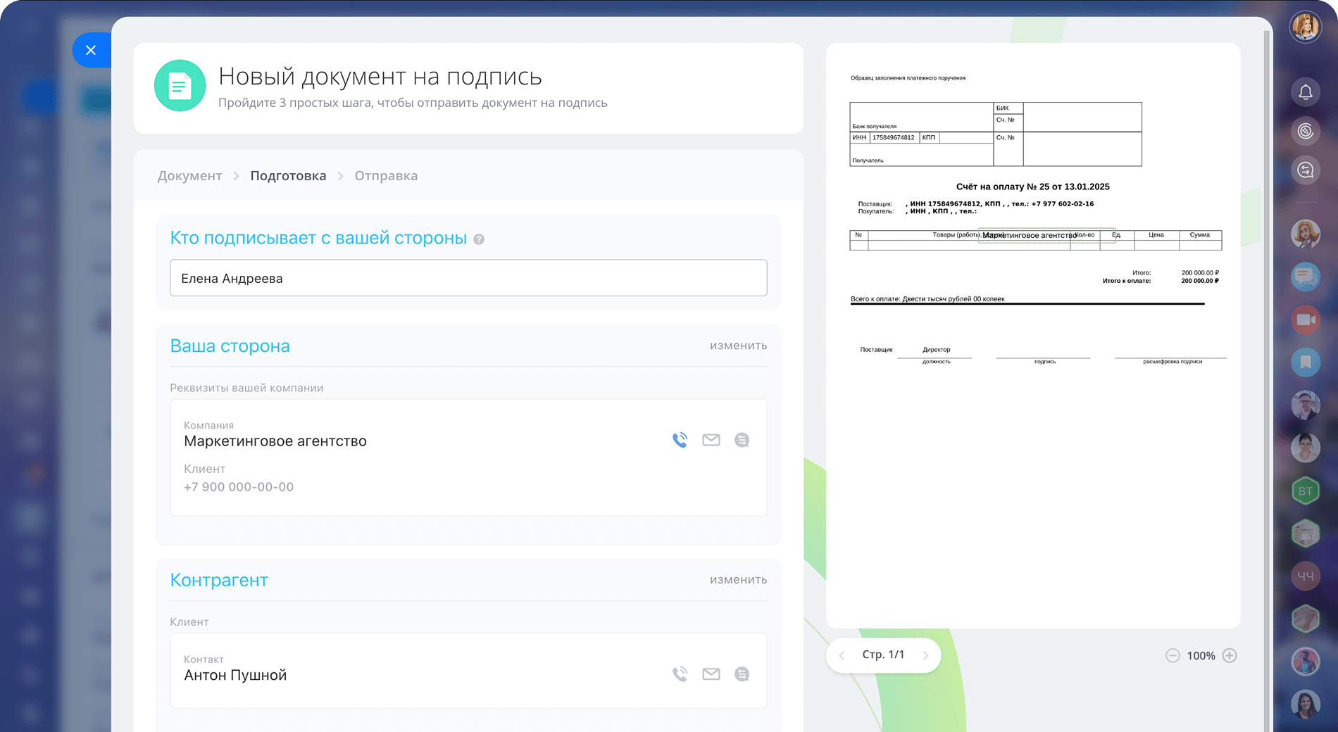Open chat icon for Маркетинговое агентство
The width and height of the screenshot is (1338, 732).
(742, 440)
